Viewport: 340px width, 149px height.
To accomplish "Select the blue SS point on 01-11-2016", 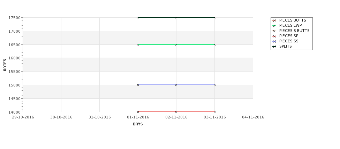I will tap(138, 85).
